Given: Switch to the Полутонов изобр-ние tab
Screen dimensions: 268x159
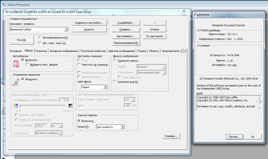Looking at the screenshot, I should pyautogui.click(x=93, y=51).
